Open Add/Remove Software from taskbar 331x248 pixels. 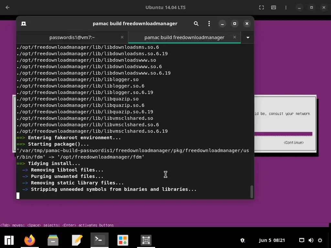123,240
